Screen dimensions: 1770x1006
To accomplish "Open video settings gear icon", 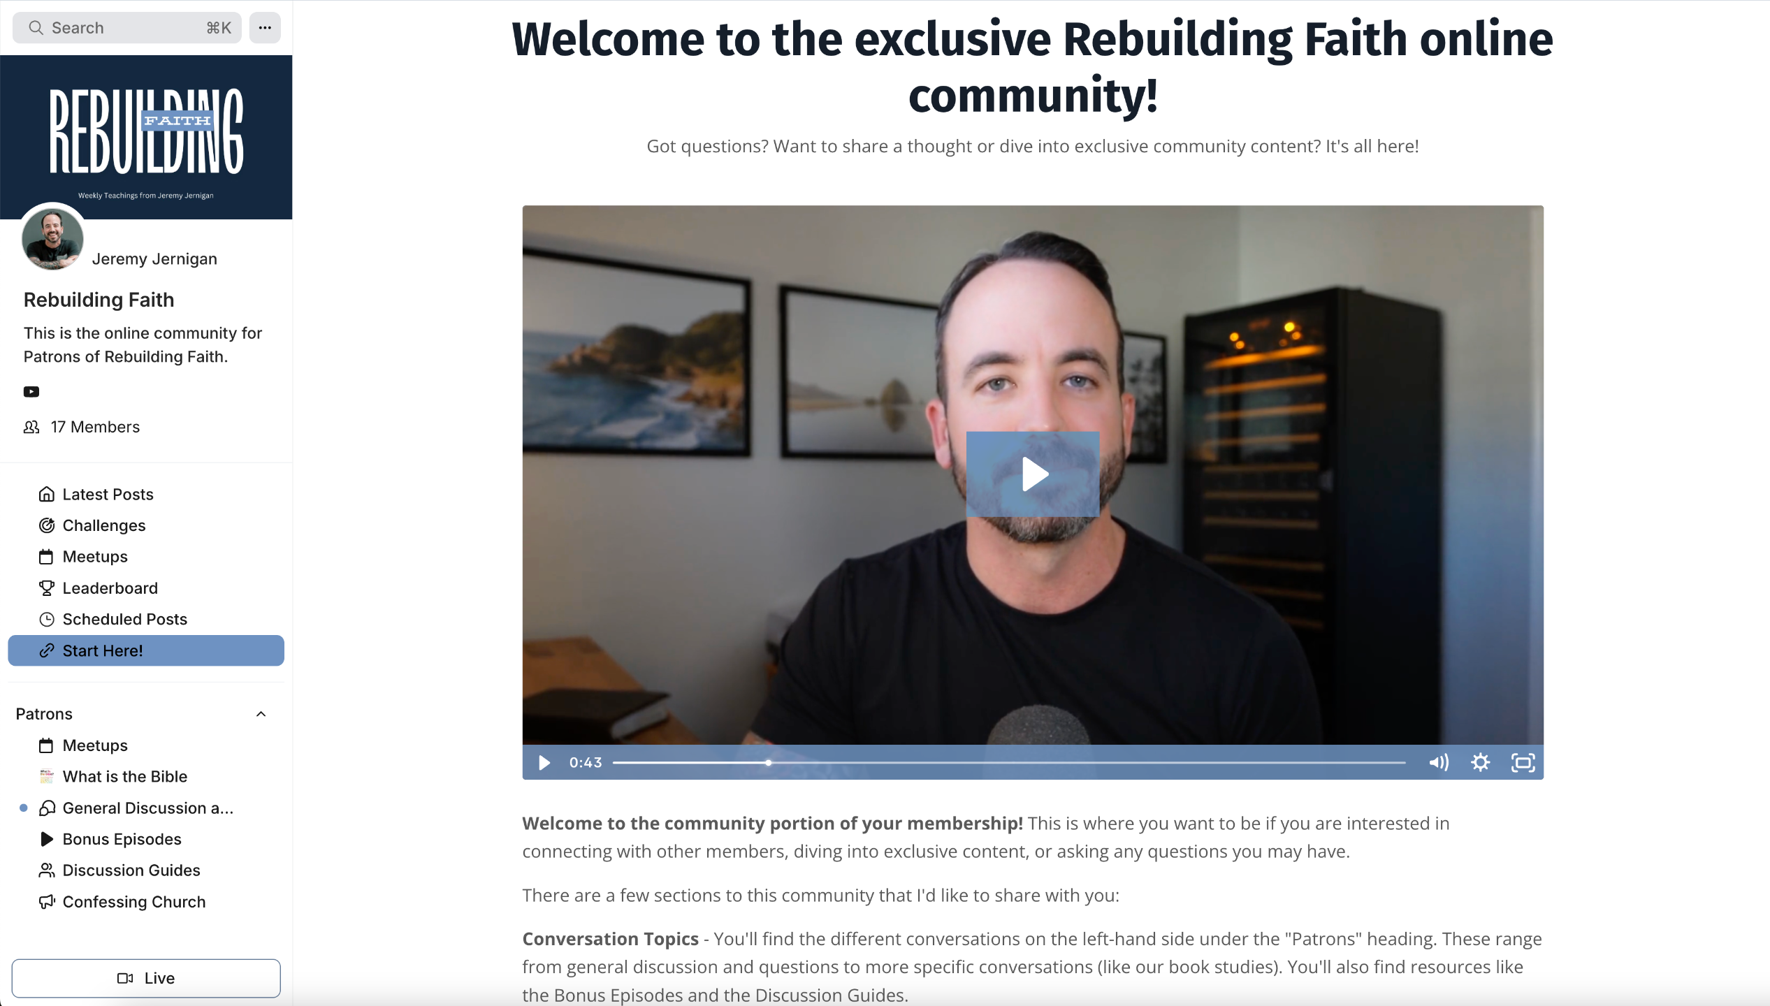I will tap(1480, 762).
